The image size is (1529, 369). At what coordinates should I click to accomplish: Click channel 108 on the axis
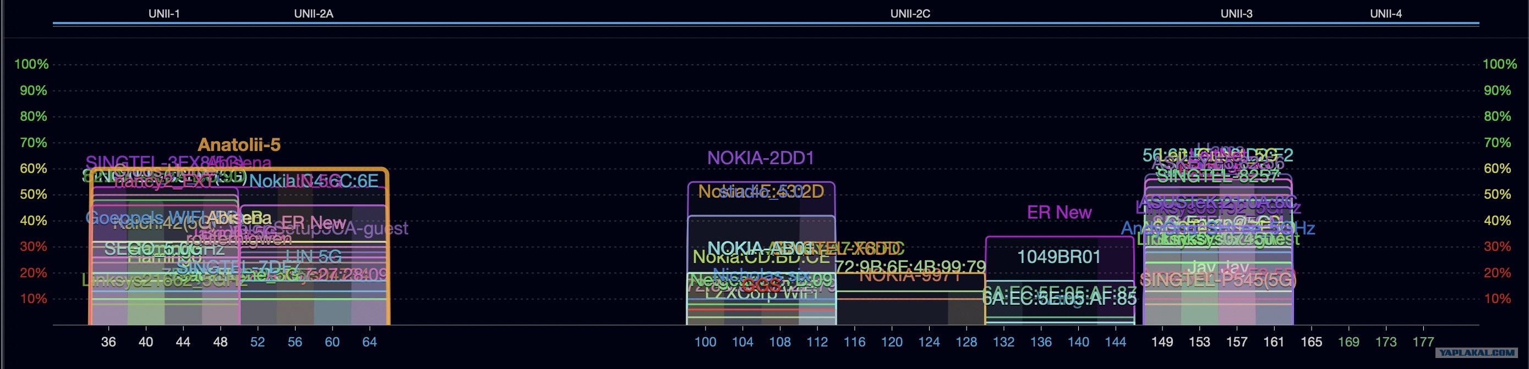(x=780, y=342)
